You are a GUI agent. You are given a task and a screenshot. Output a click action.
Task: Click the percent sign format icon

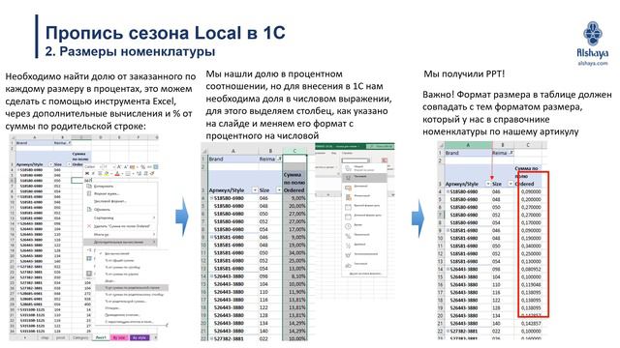[x=349, y=236]
